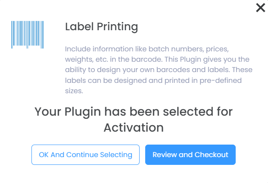Screen dimensions: 268x183
Task: Open the Label Printing plugin image
Action: (24, 34)
